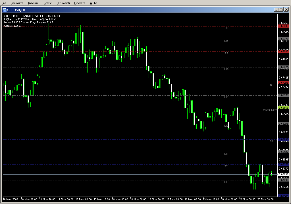
Task: Click the 1.68061 red price tag
Action: (x=283, y=51)
